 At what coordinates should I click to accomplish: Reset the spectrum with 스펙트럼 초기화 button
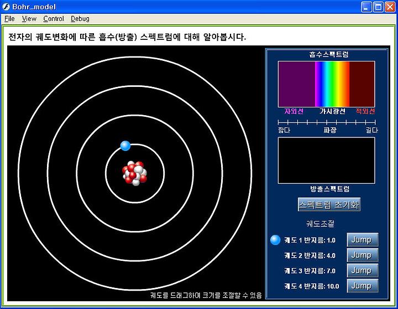329,204
